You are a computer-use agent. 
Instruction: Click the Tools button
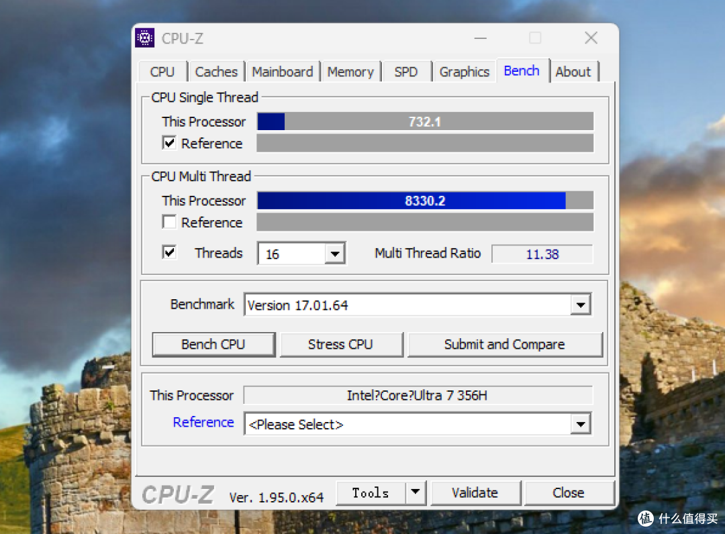371,492
